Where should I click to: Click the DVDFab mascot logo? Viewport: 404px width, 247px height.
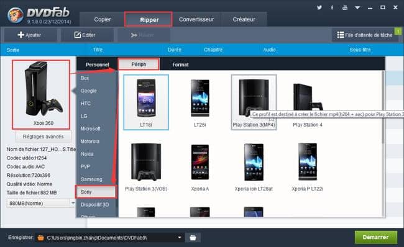click(16, 15)
